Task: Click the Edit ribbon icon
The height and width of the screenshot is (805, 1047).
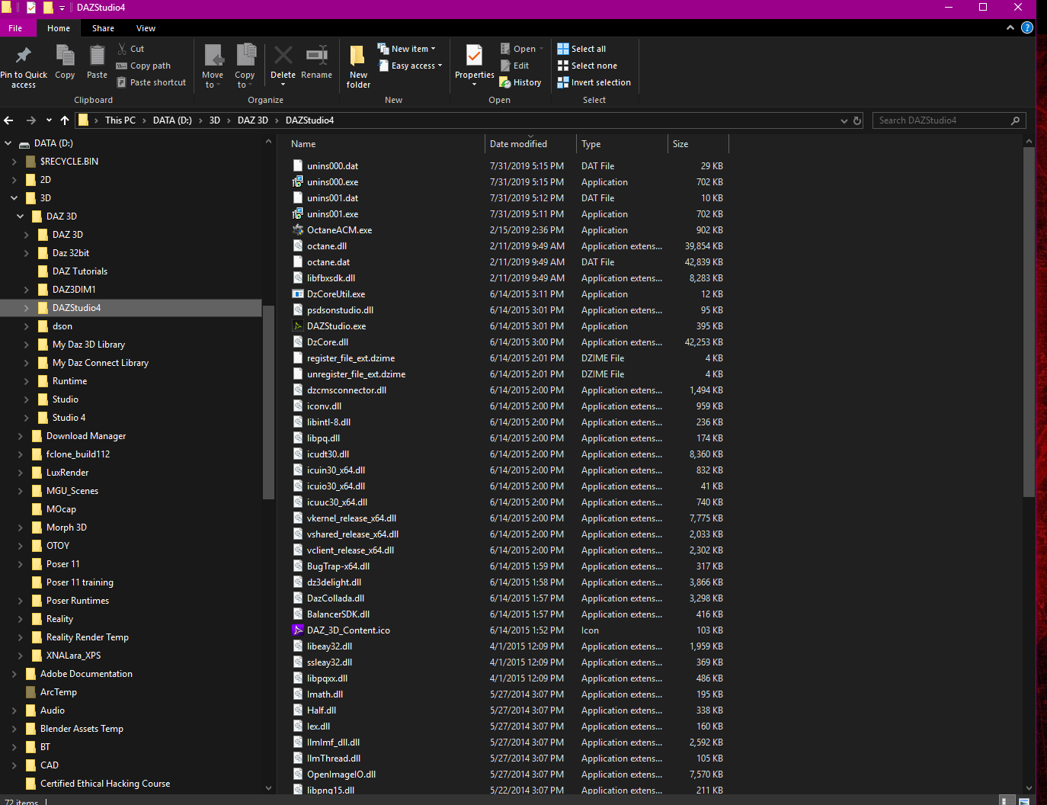Action: (514, 66)
